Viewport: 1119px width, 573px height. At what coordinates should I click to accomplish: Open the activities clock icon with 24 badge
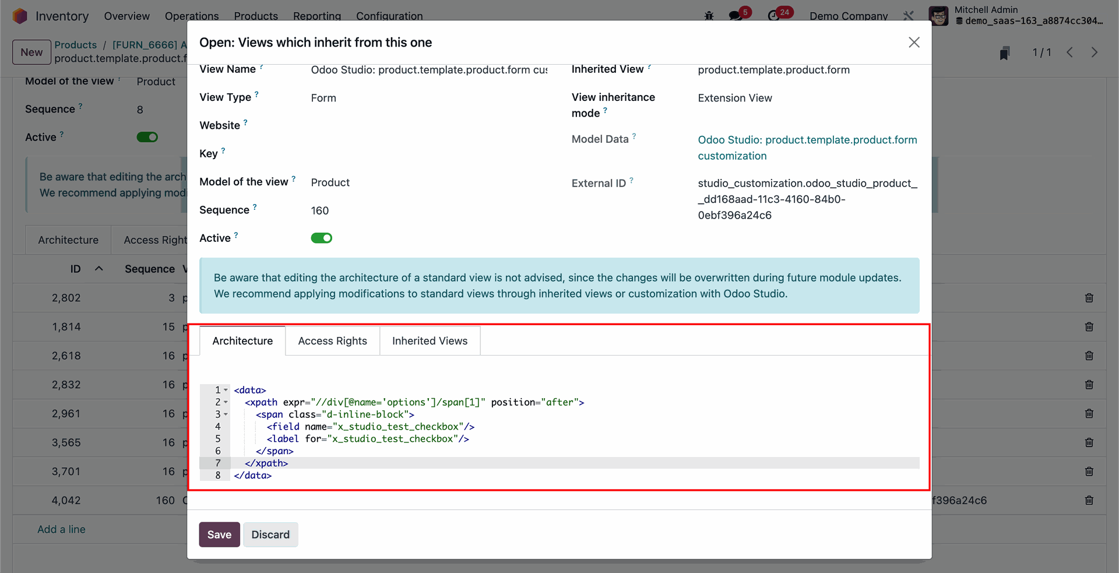(x=775, y=16)
